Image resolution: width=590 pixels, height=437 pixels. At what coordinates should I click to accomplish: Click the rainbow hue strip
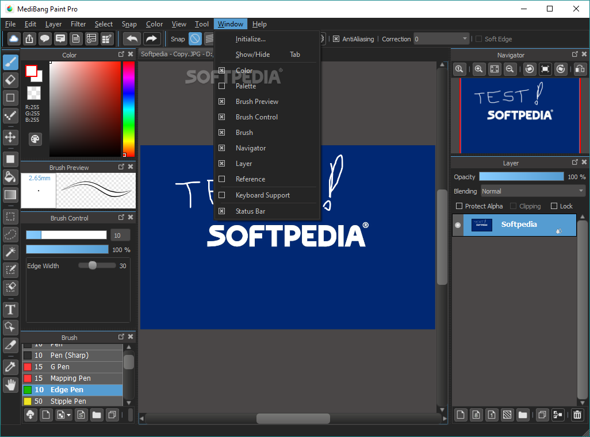point(129,109)
